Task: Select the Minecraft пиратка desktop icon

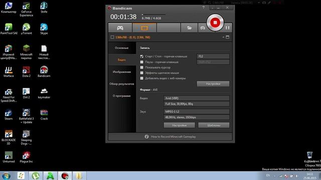Action: tap(26, 52)
